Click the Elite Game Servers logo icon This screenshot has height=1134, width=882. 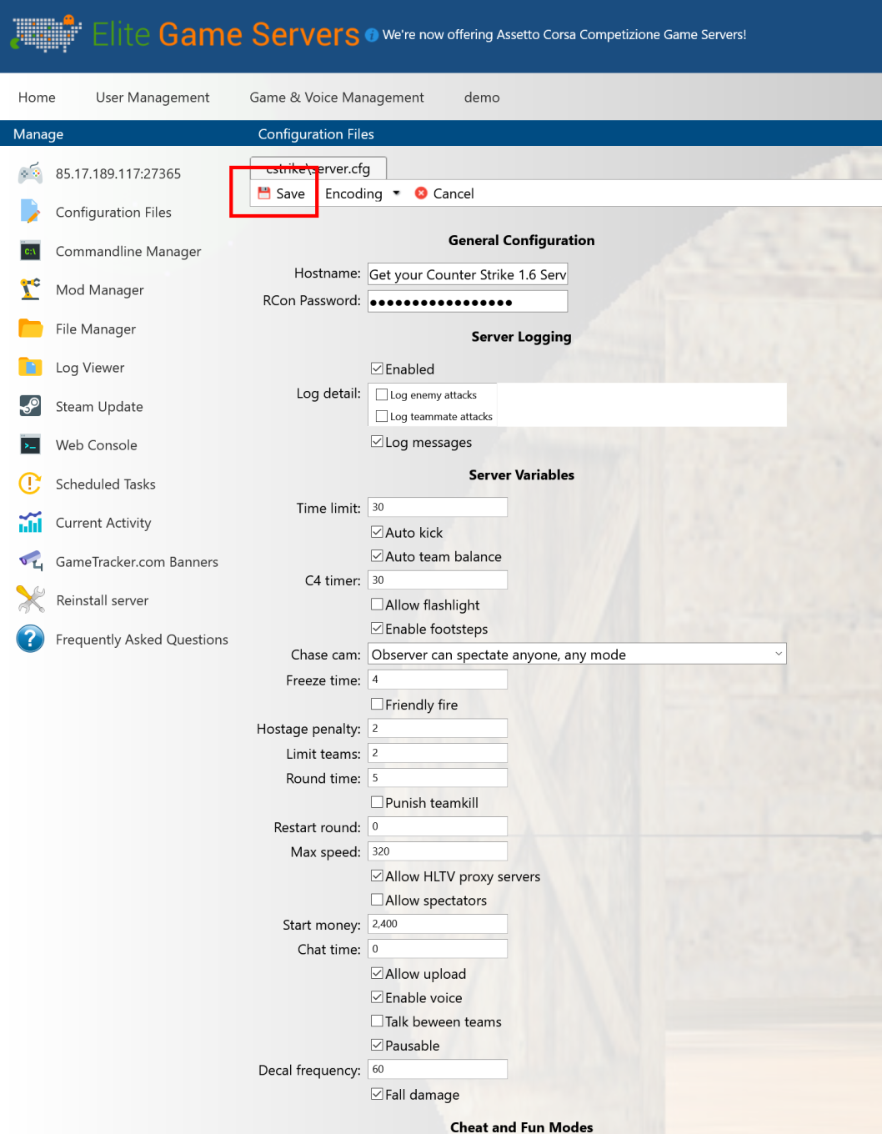pos(46,33)
